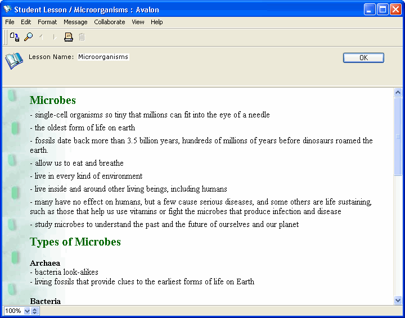Click the application icon in title bar
Screen dimensions: 405x318
tap(8, 10)
